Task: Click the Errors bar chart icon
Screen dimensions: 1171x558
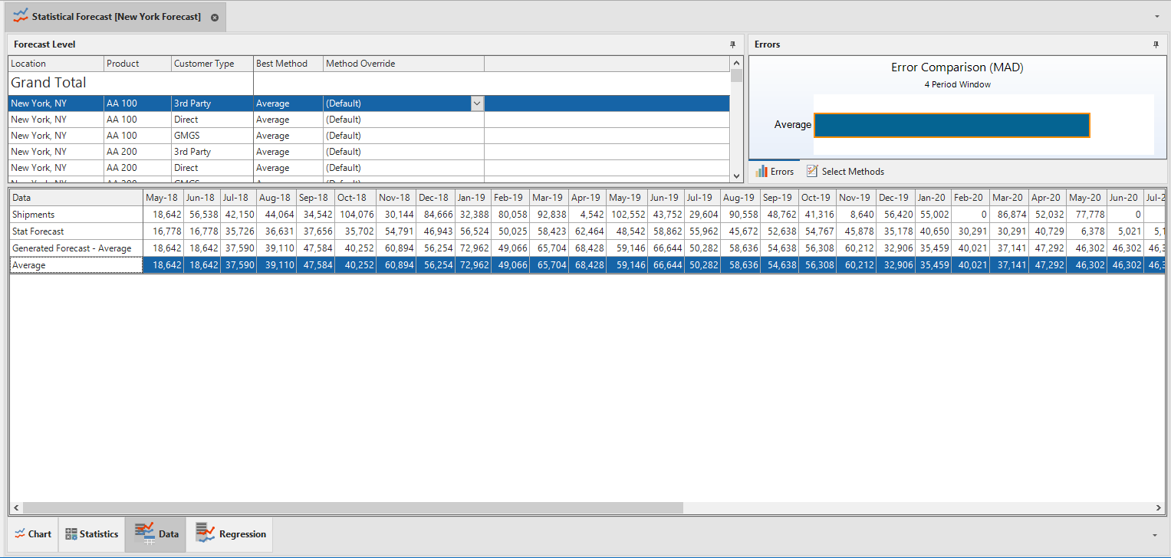Action: click(761, 171)
